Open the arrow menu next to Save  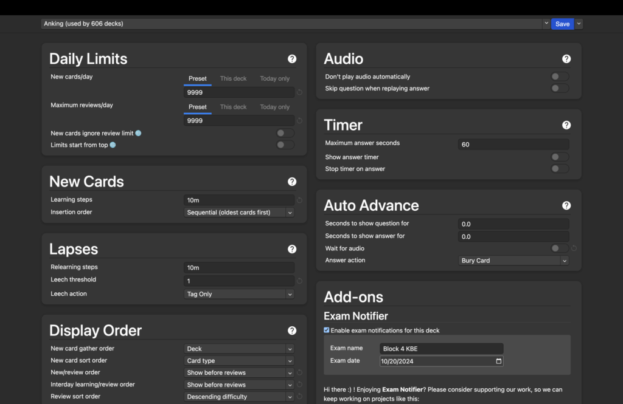point(579,24)
